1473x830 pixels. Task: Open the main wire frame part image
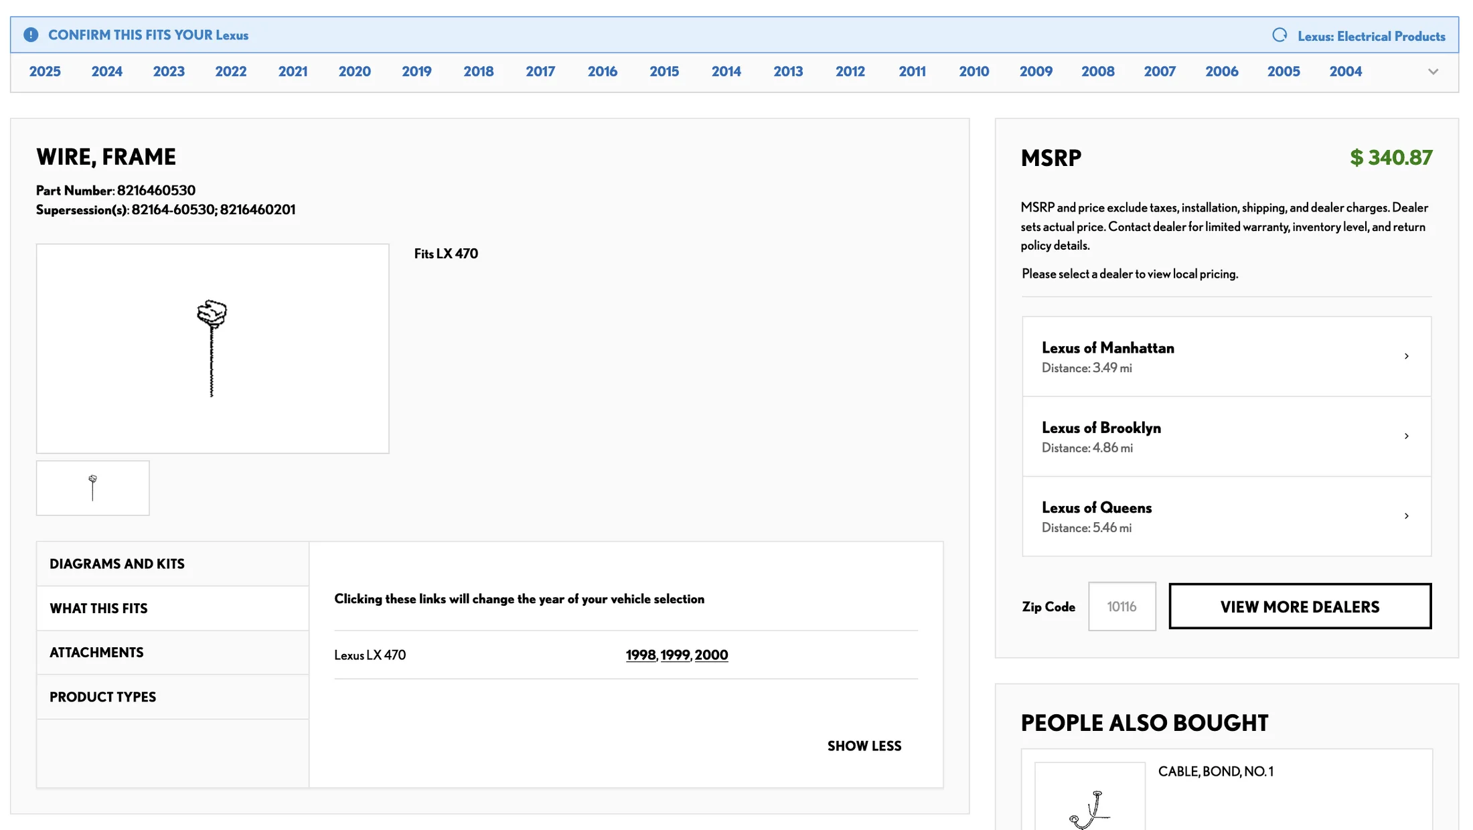click(212, 348)
